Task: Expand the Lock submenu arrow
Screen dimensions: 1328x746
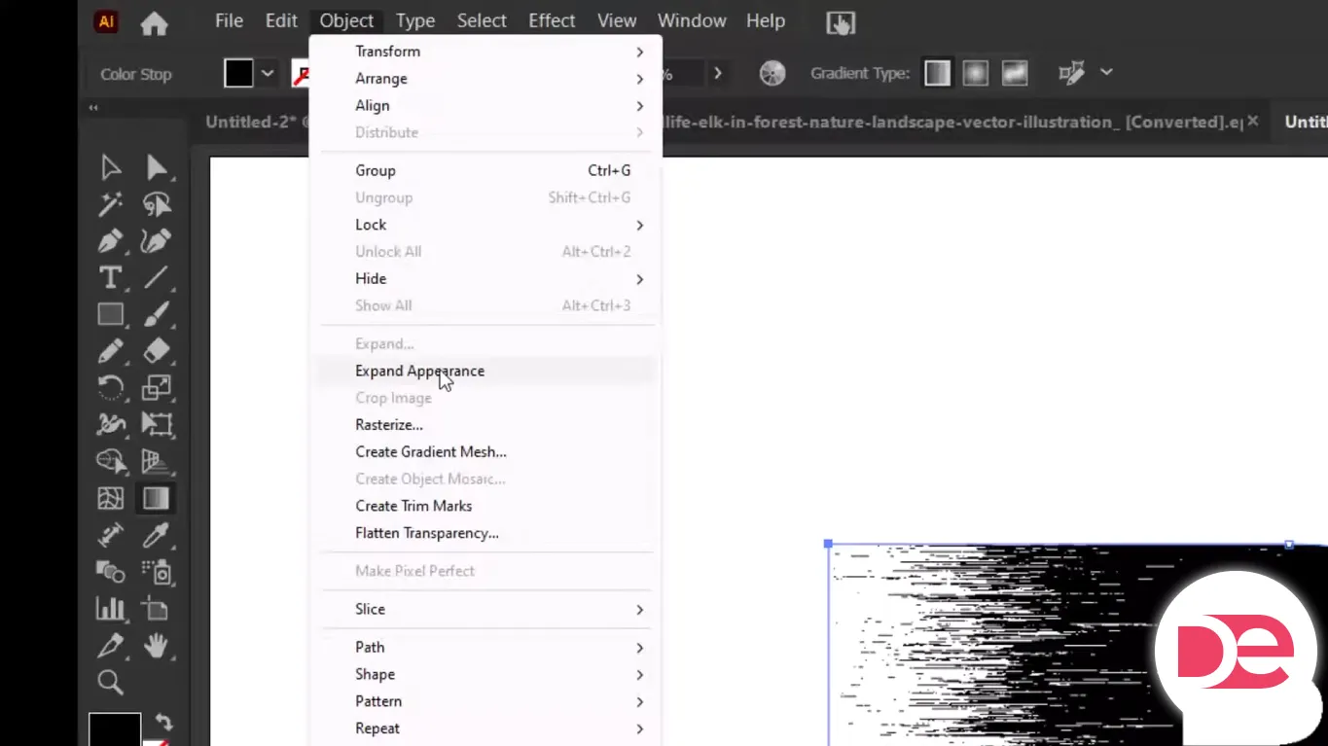Action: coord(639,225)
